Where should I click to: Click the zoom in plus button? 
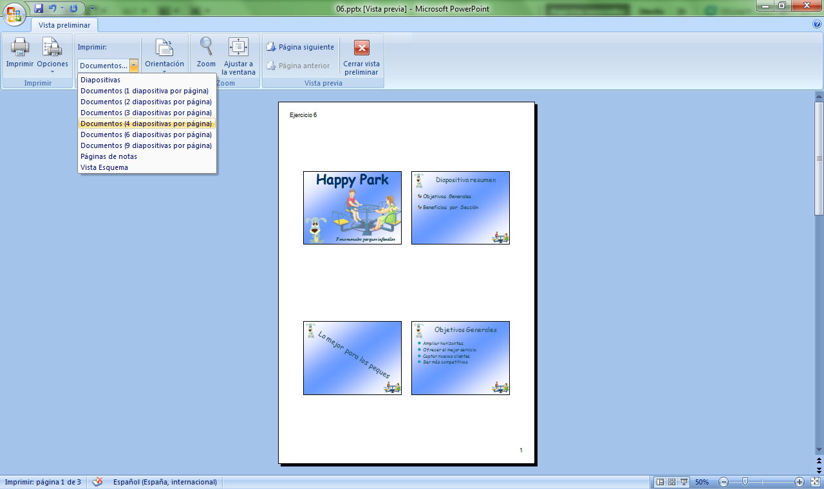[800, 482]
